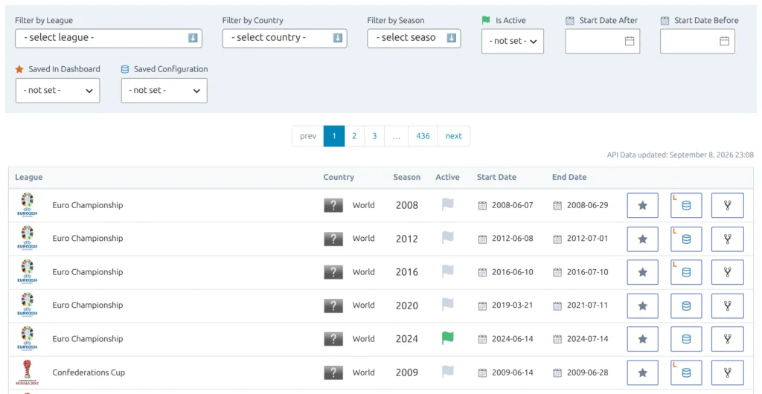Click the Start Date Before input field

[x=697, y=41]
